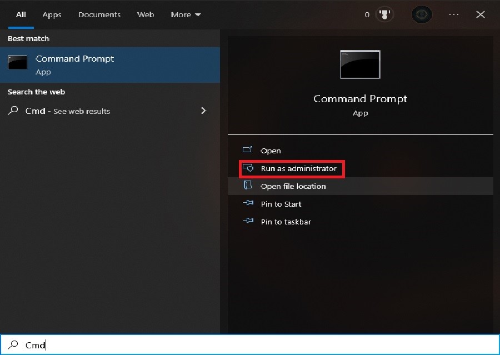Screen dimensions: 500x355
Task: Choose Run as administrator
Action: 298,168
